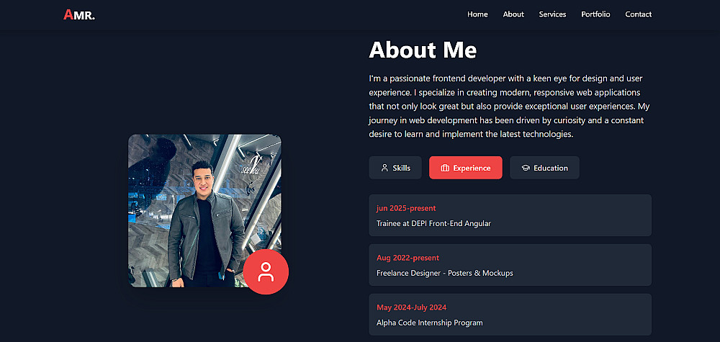Select Contact in the navigation bar
The height and width of the screenshot is (342, 720).
[x=638, y=14]
